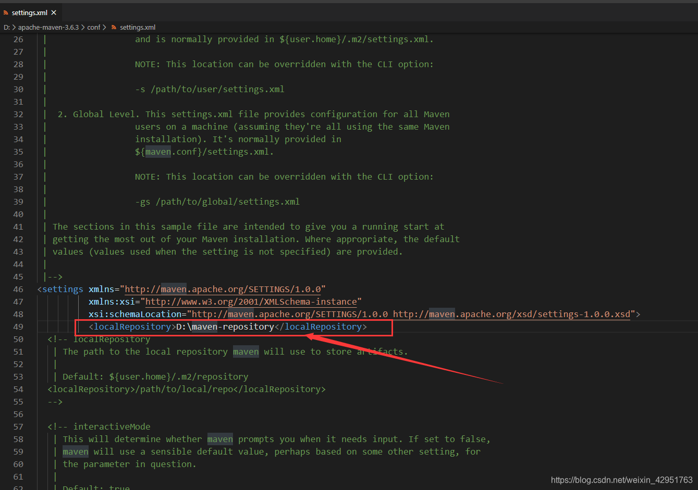
Task: Close the settings.xml editor tab
Action: 54,12
